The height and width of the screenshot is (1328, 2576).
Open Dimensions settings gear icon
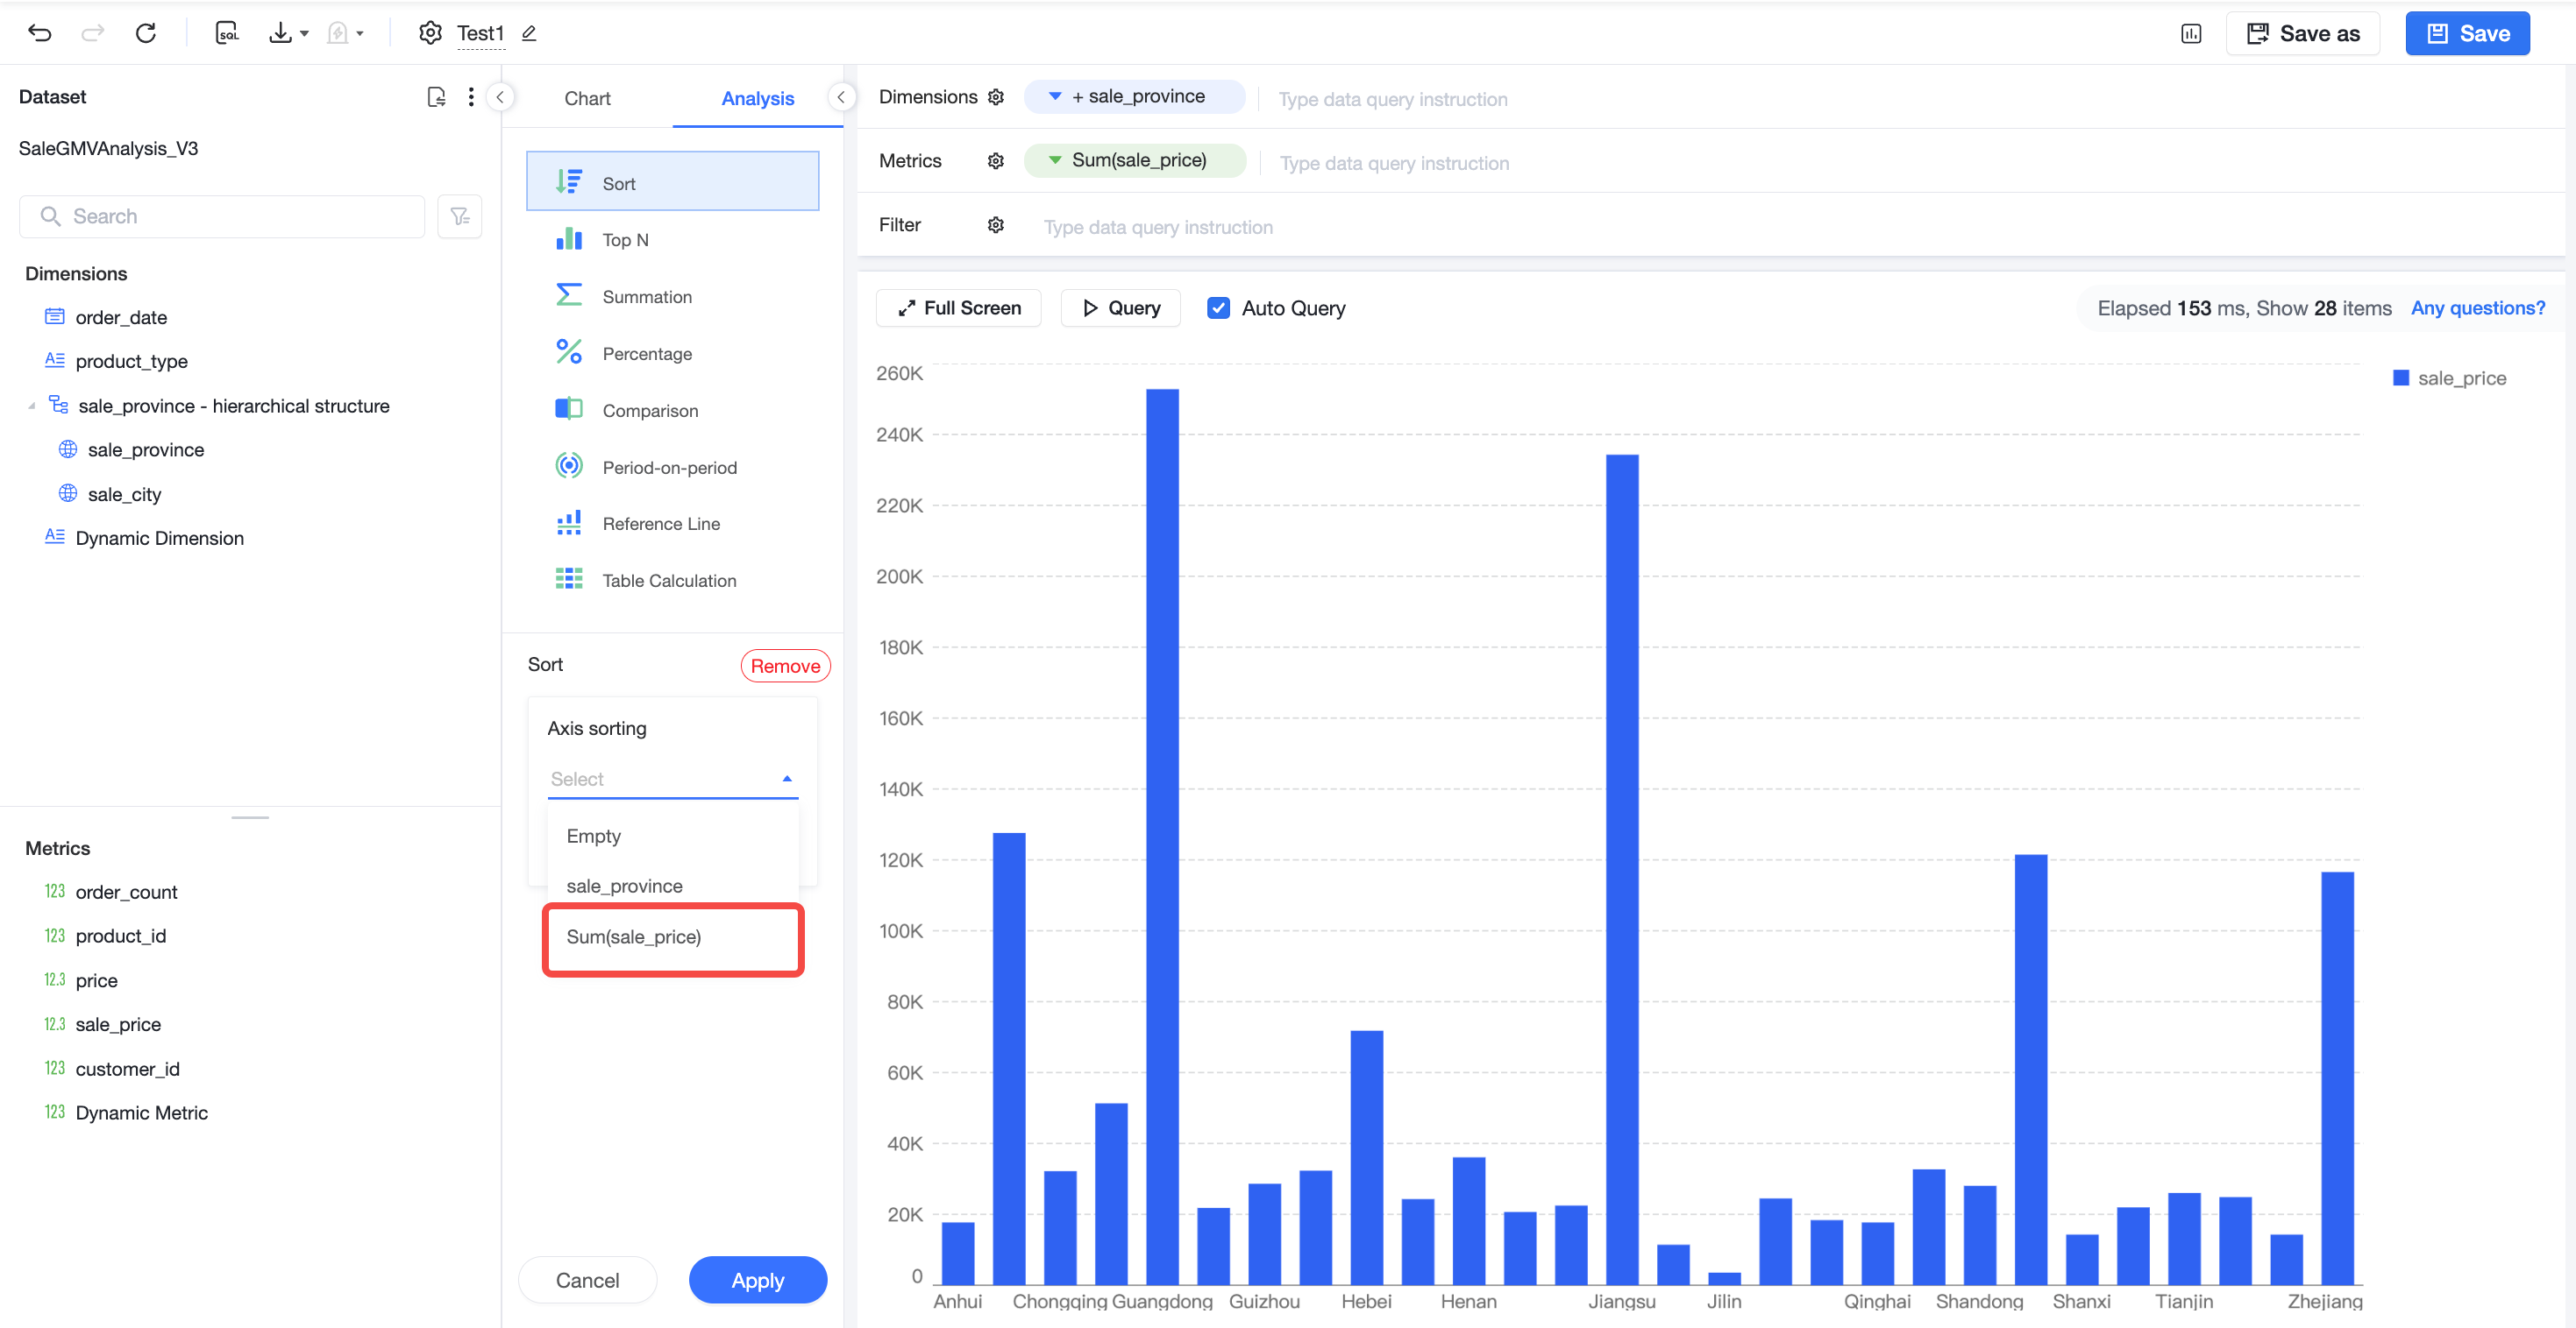point(995,97)
